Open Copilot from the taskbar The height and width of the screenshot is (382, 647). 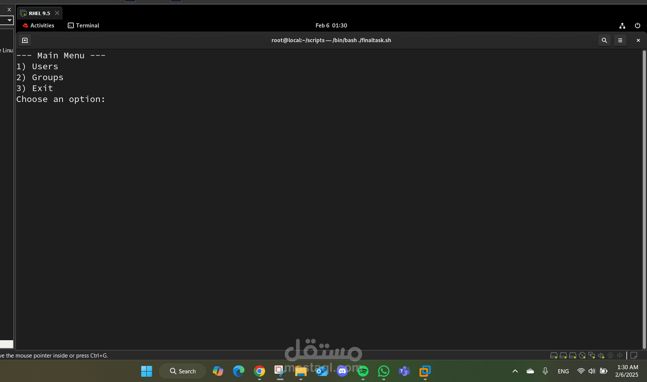[x=218, y=371]
